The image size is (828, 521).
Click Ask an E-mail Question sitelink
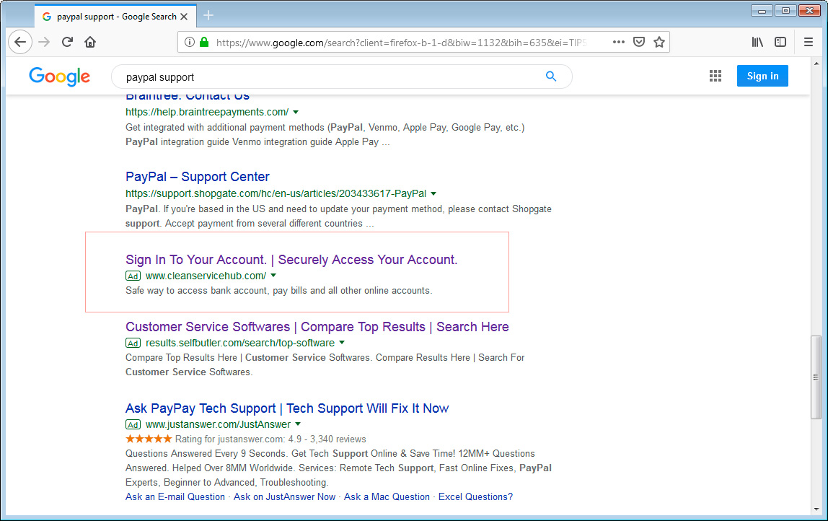[175, 496]
